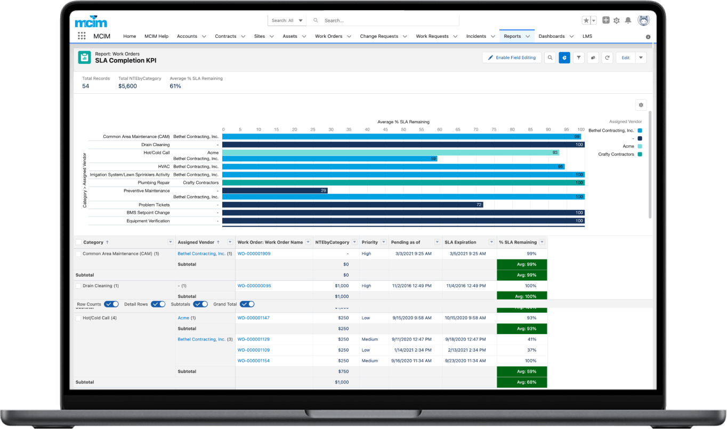Click the Work Orders report clipboard icon
727x429 pixels.
click(84, 58)
